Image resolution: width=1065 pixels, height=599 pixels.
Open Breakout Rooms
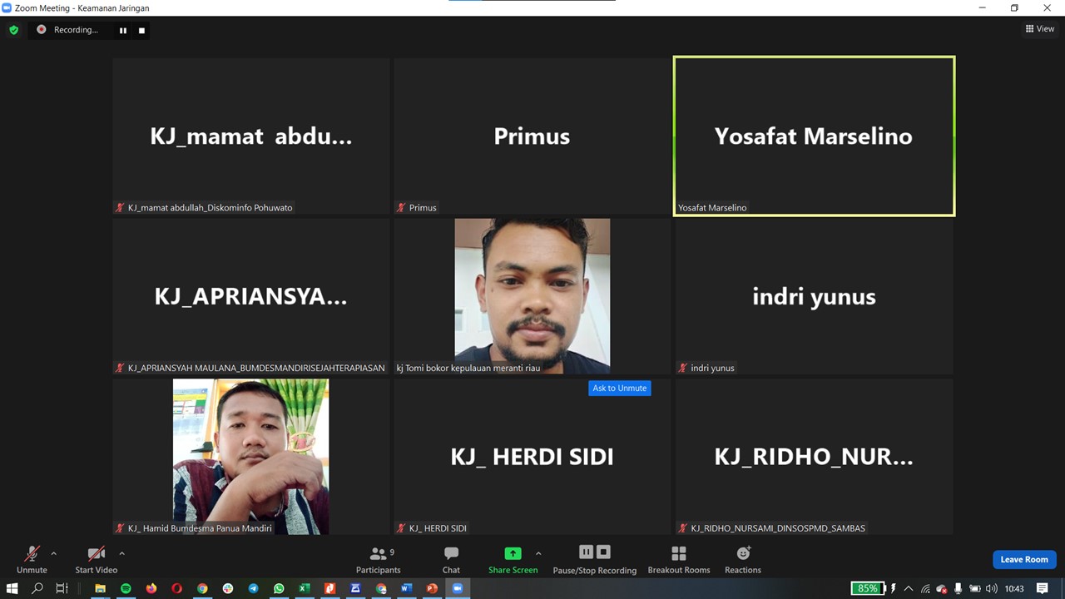tap(679, 560)
